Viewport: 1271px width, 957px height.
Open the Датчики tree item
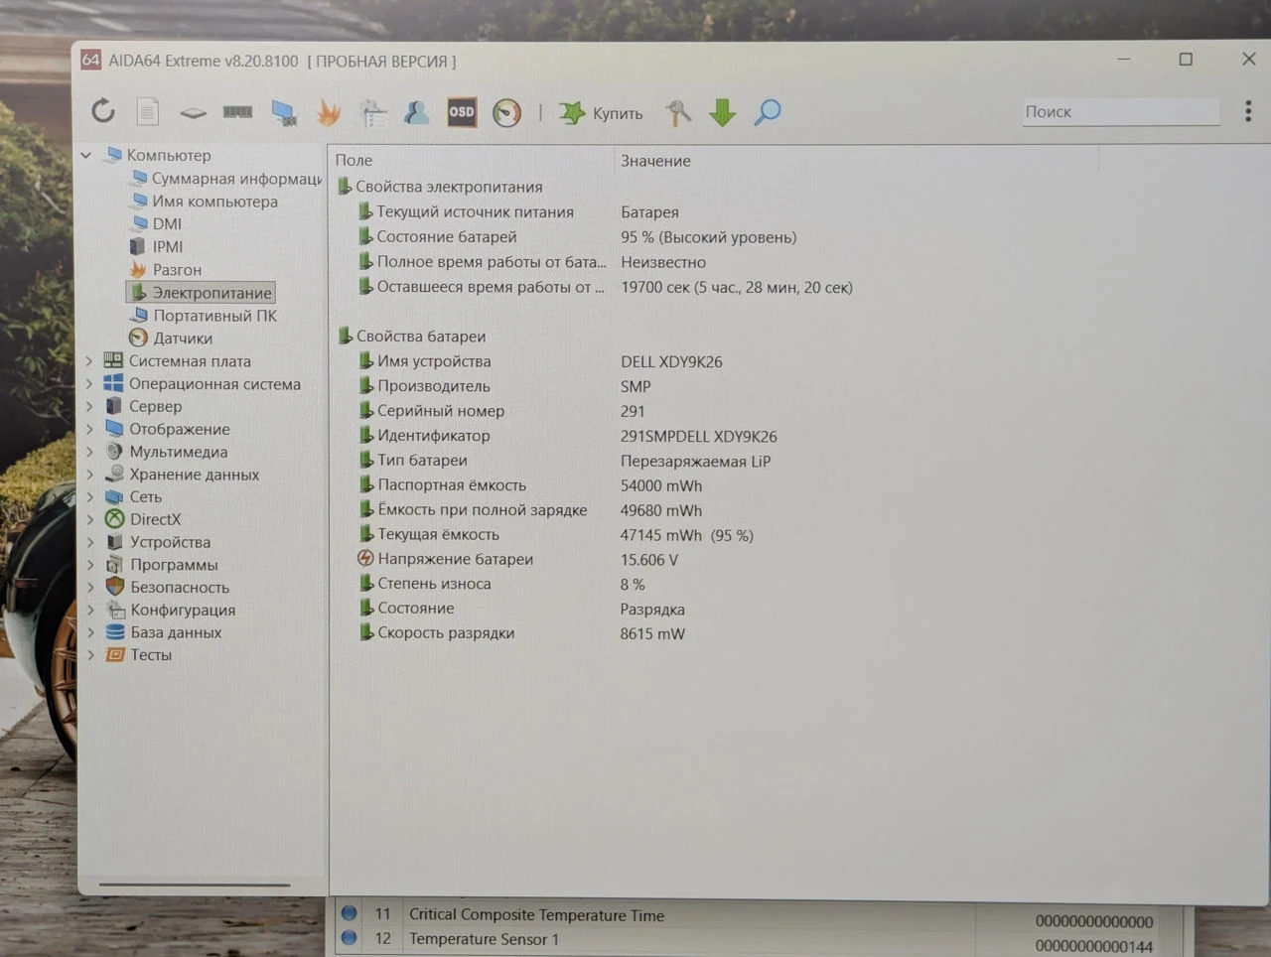(171, 339)
